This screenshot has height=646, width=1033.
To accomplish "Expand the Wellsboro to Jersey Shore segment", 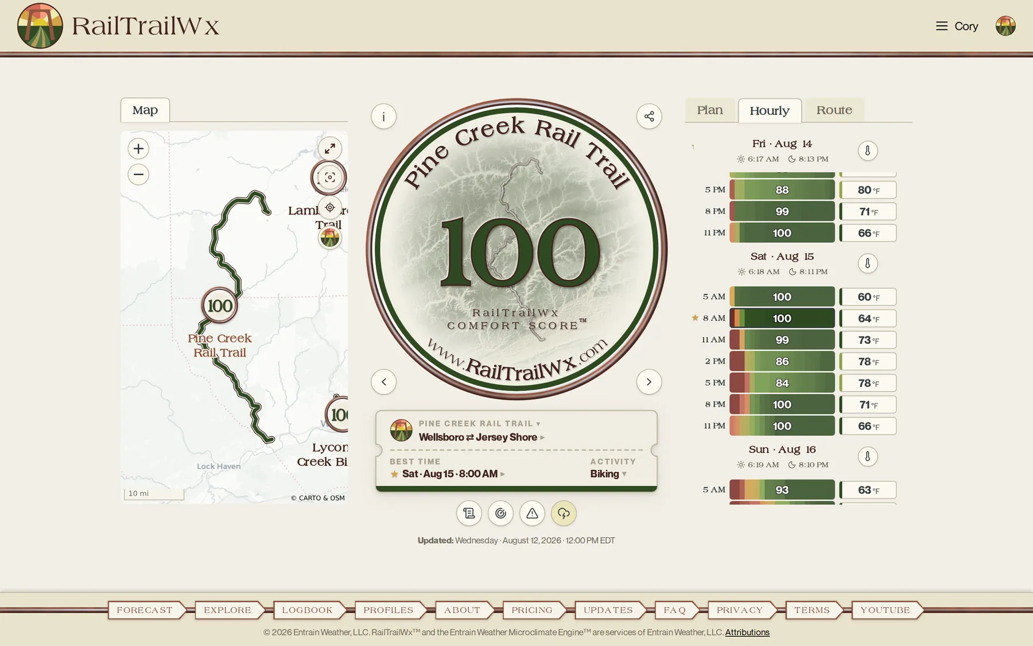I will pos(481,438).
